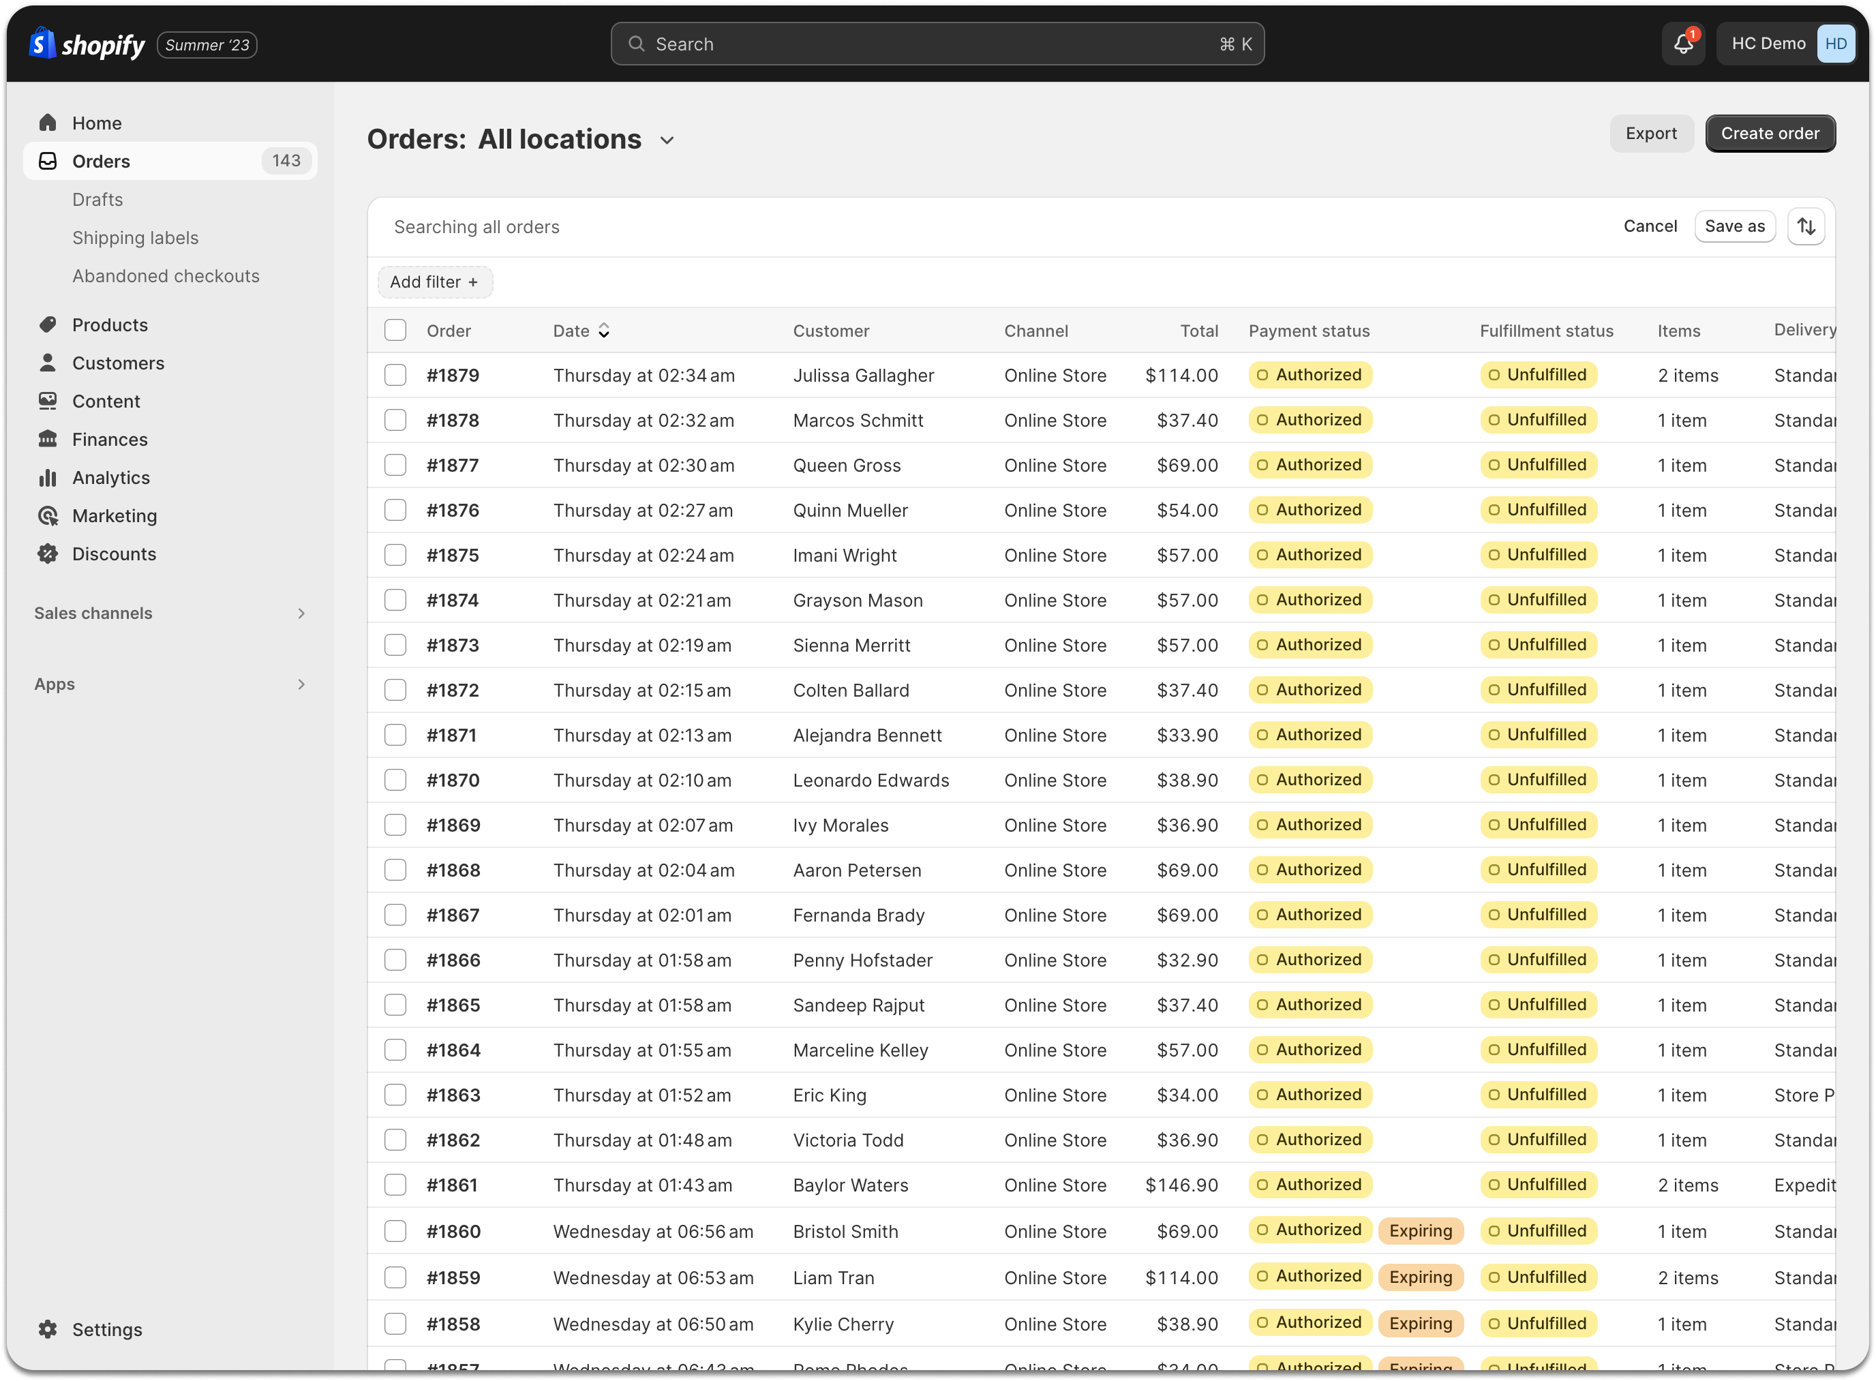Image resolution: width=1876 pixels, height=1381 pixels.
Task: Select the checkbox for order #1879
Action: pyautogui.click(x=395, y=376)
